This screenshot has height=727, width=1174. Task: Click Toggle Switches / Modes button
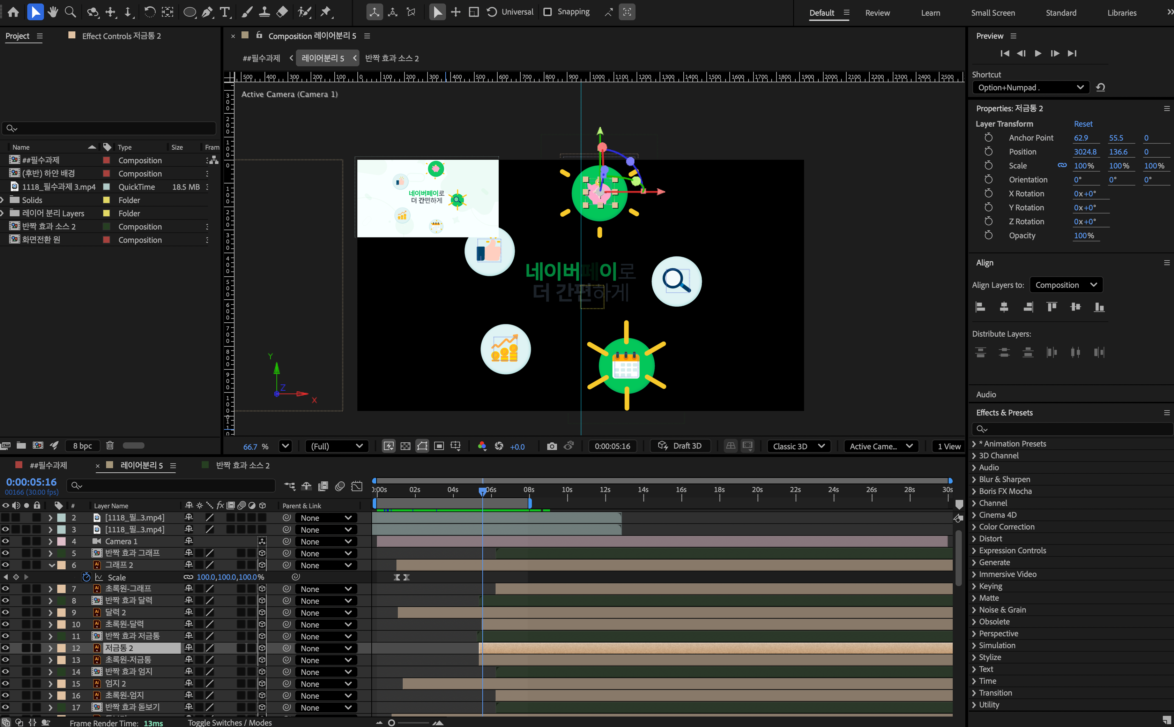[x=229, y=722]
